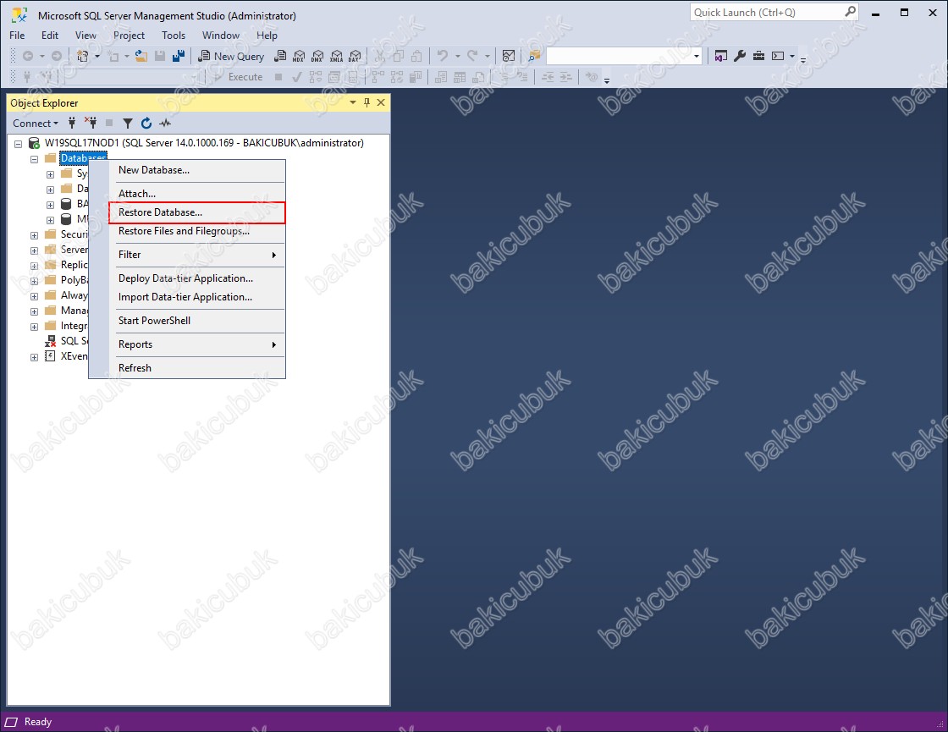Expand the Replication folder node
This screenshot has width=948, height=732.
pyautogui.click(x=35, y=266)
